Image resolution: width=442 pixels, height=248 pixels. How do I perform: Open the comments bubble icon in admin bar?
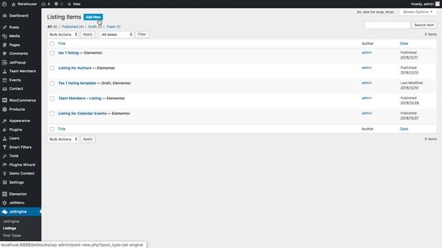pyautogui.click(x=56, y=4)
